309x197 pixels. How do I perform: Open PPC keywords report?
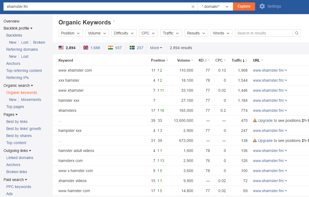click(19, 187)
